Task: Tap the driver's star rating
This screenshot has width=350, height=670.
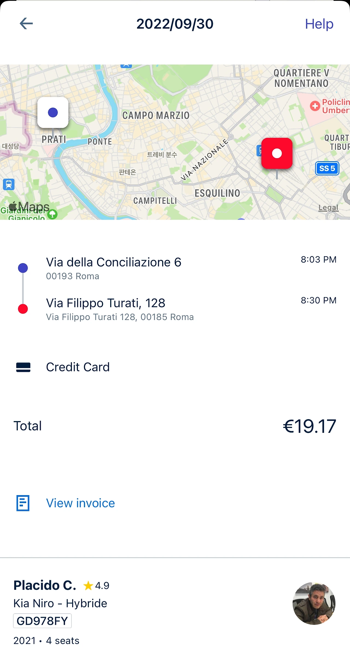Action: click(x=96, y=586)
